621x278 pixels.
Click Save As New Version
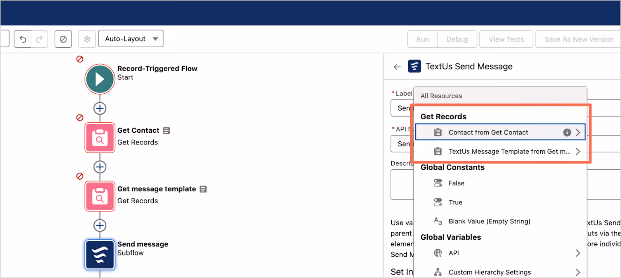point(579,39)
